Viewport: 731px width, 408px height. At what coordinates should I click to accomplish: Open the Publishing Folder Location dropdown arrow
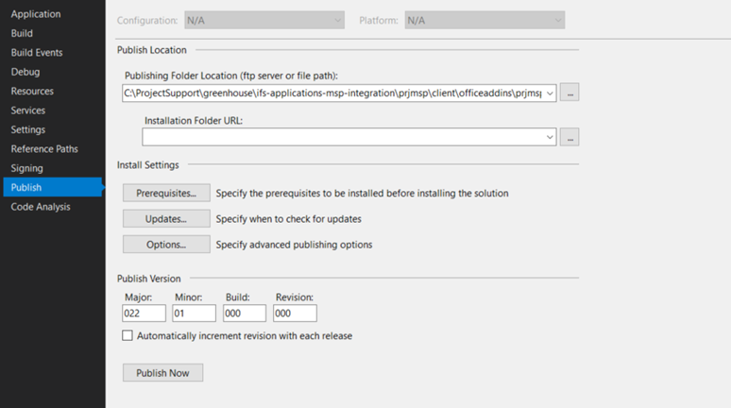550,93
